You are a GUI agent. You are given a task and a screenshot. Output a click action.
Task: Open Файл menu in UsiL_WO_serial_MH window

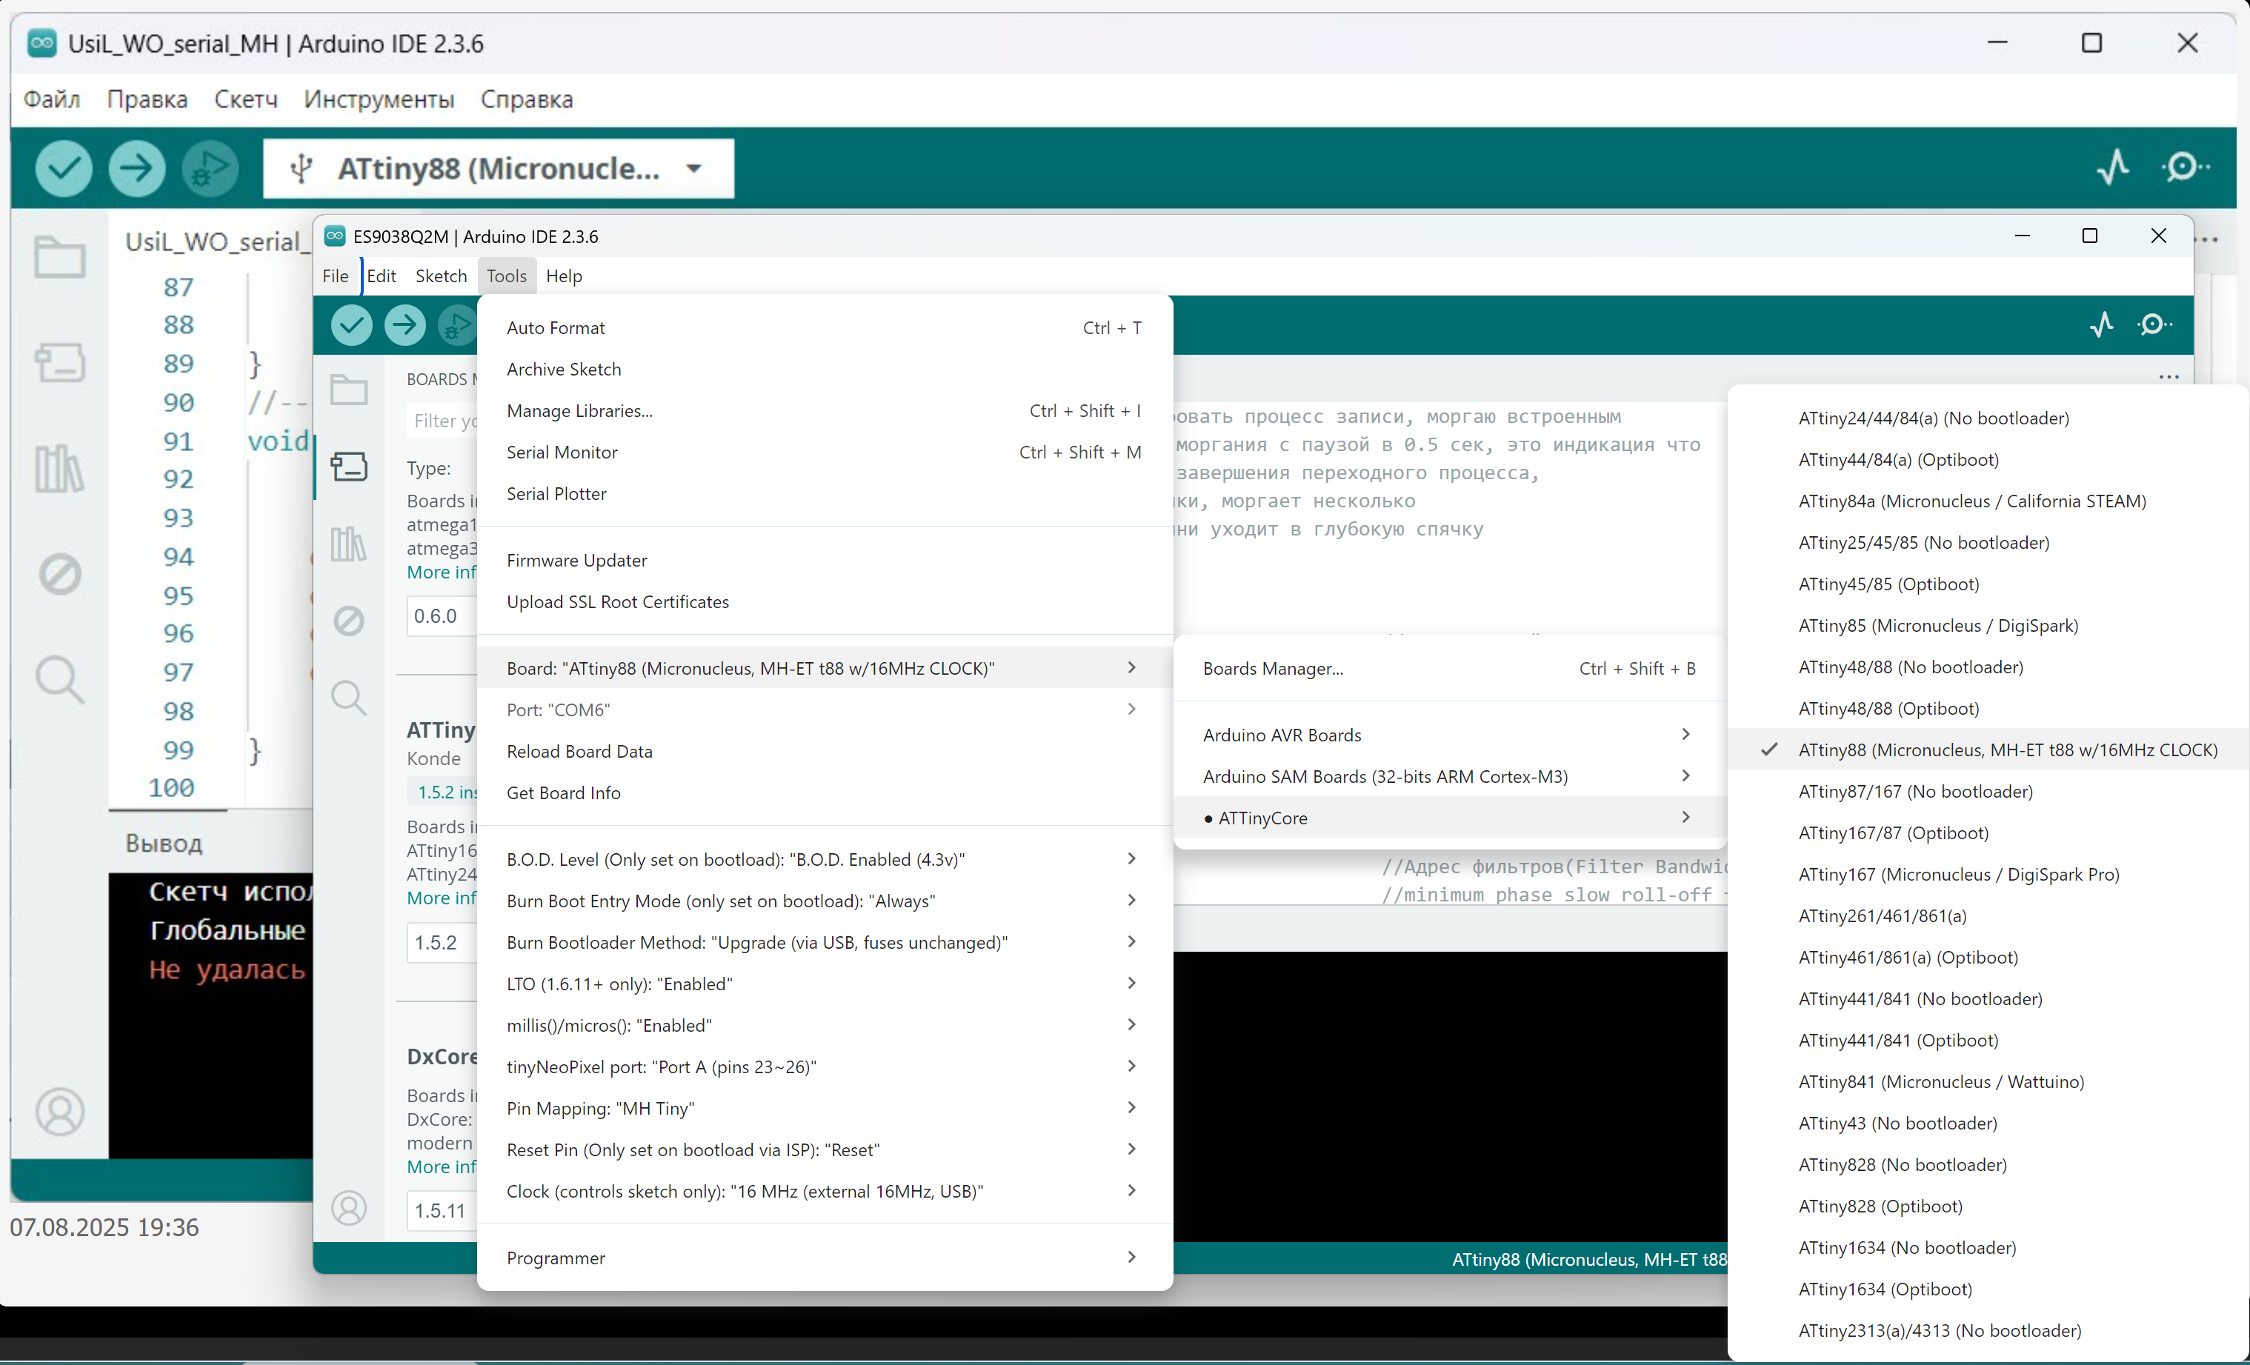[x=51, y=99]
